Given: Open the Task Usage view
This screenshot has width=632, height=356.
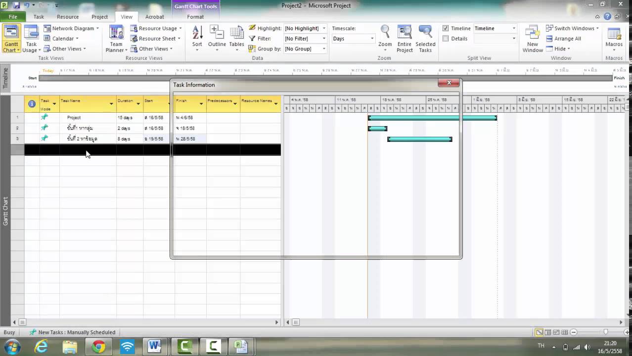Looking at the screenshot, I should click(31, 39).
